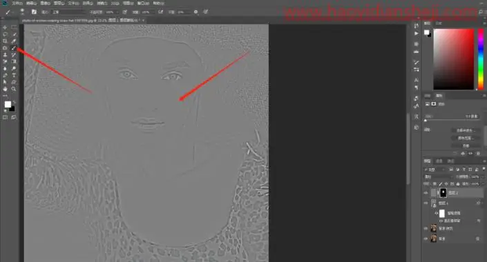Image resolution: width=487 pixels, height=262 pixels.
Task: Toggle pressure for brush size in options bar
Action: tap(206, 12)
